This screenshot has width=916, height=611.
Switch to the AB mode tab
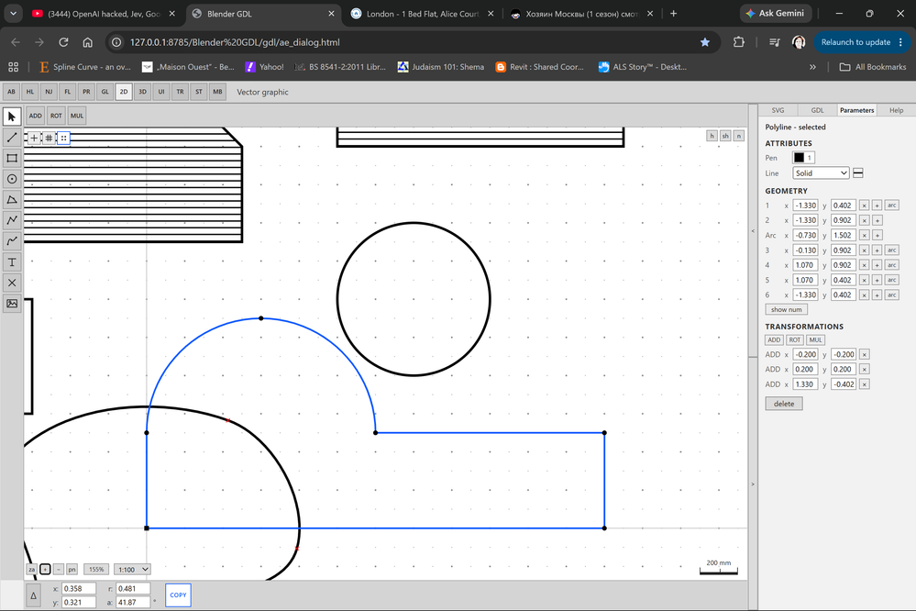(x=11, y=92)
